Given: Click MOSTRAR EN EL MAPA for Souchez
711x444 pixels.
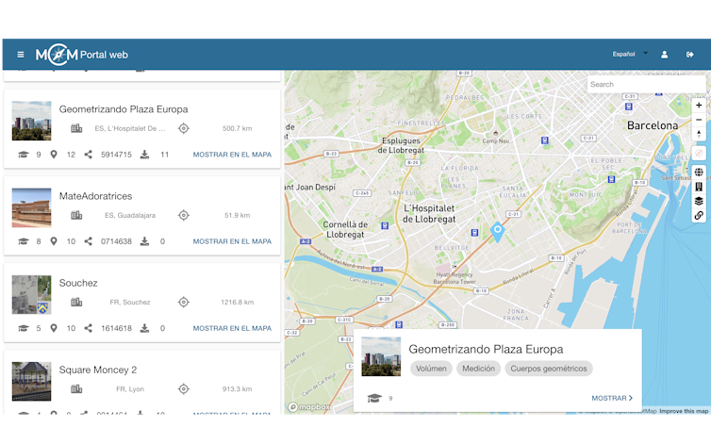Looking at the screenshot, I should coord(232,328).
